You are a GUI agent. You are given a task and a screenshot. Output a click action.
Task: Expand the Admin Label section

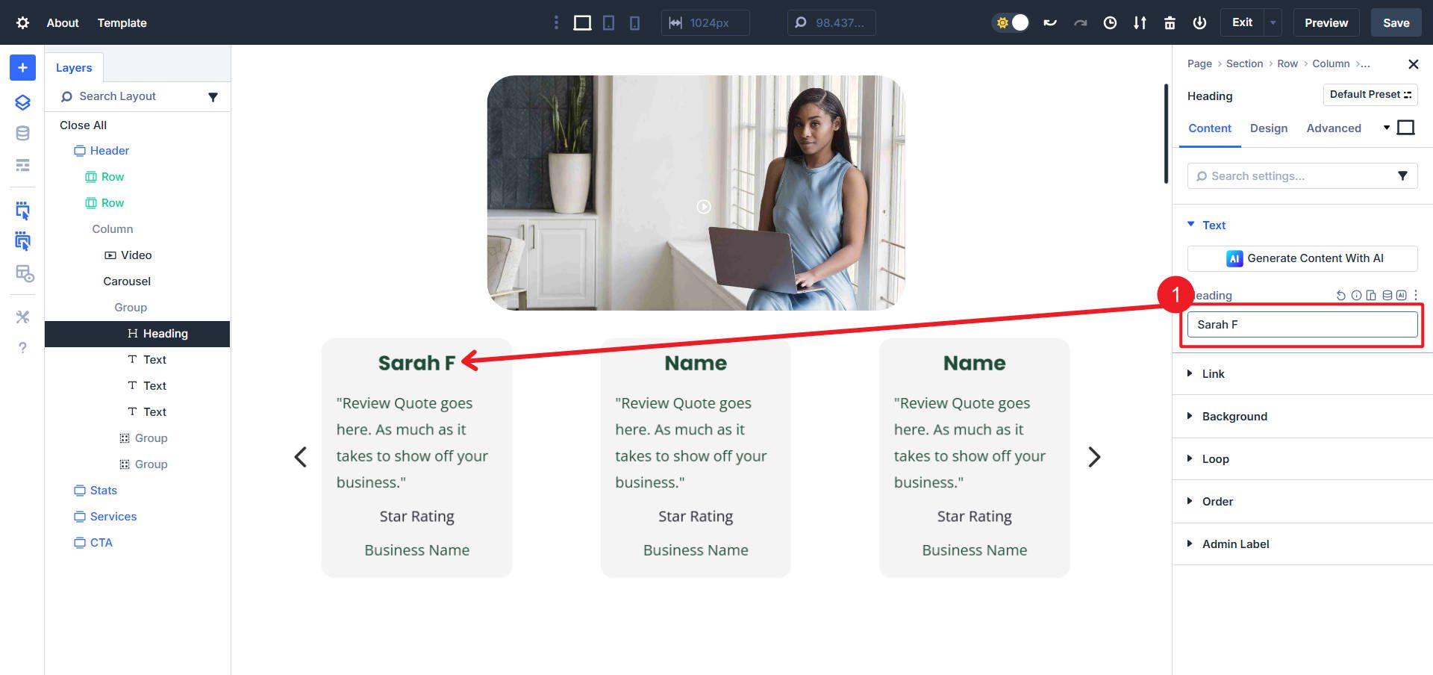coord(1237,544)
